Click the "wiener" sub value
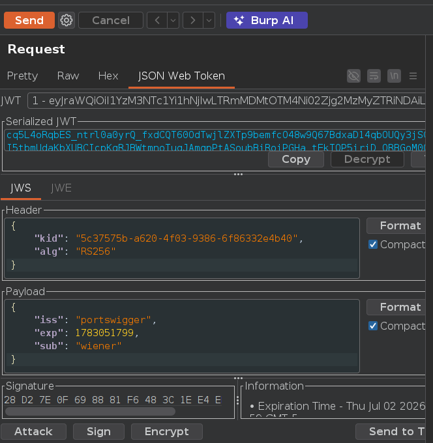 98,346
